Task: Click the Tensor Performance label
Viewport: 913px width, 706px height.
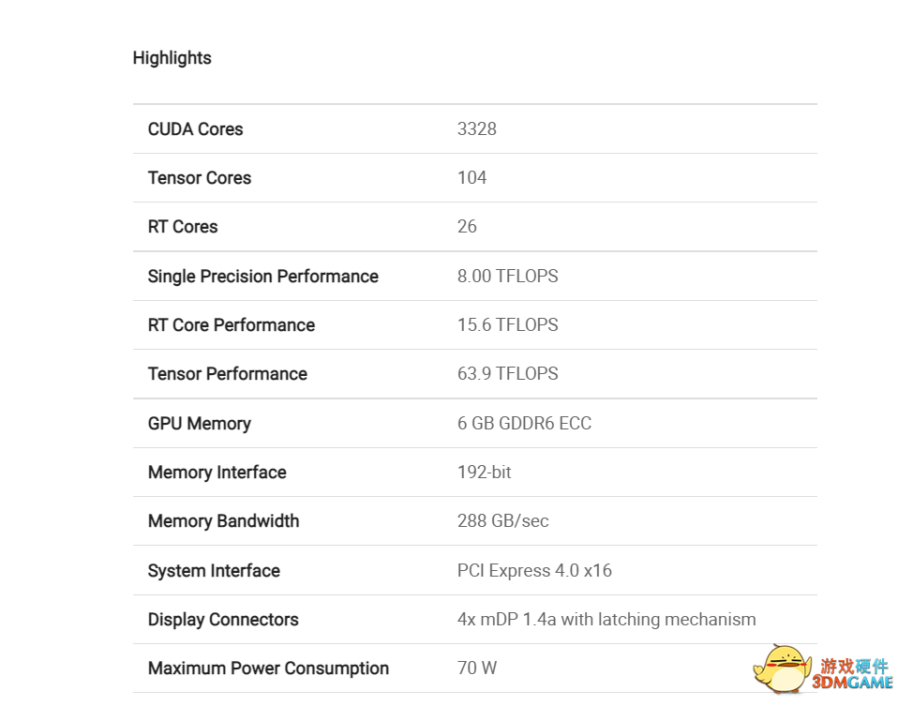Action: 228,374
